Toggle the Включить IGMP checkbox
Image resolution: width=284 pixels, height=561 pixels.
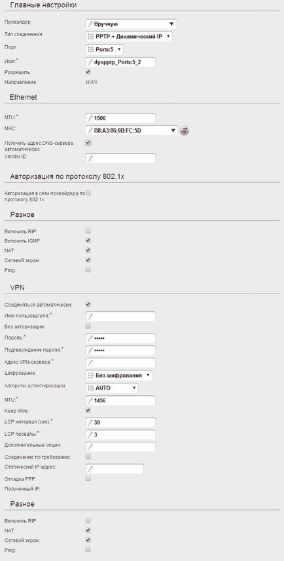click(x=88, y=241)
